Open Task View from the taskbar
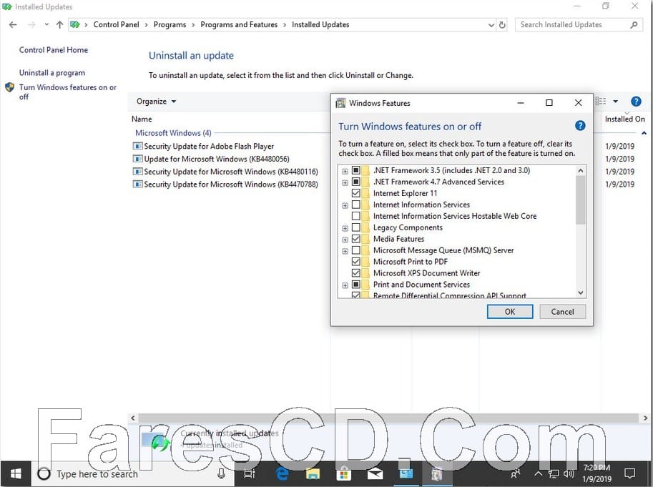Viewport: 653px width, 487px height. pyautogui.click(x=250, y=473)
